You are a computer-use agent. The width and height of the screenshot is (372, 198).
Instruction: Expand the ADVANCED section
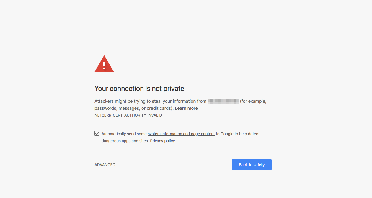click(105, 165)
